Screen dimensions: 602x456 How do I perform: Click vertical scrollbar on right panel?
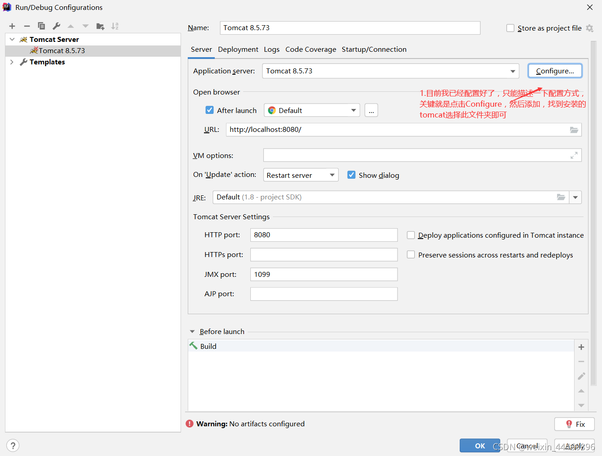pyautogui.click(x=593, y=212)
